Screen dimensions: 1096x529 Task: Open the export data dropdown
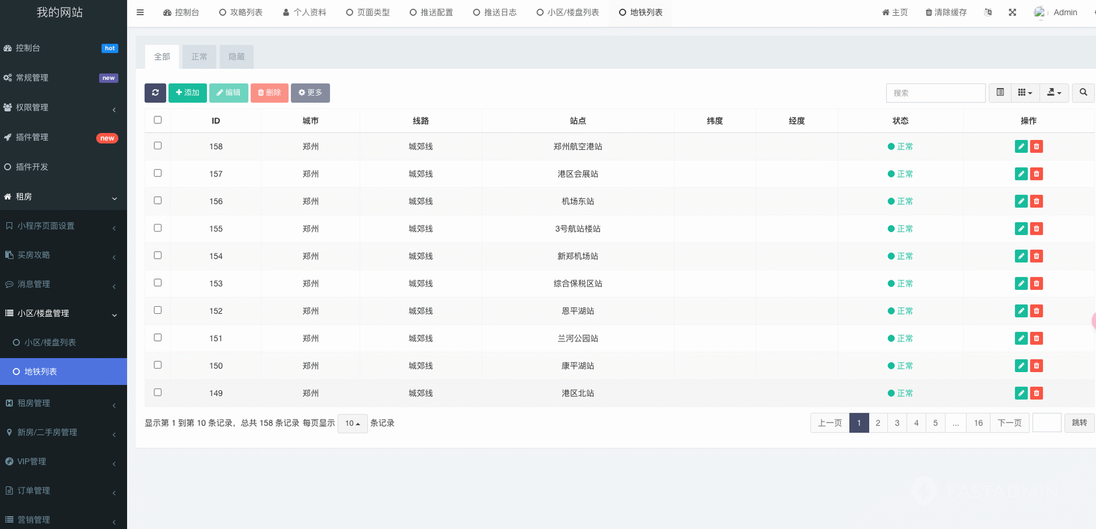(x=1054, y=93)
